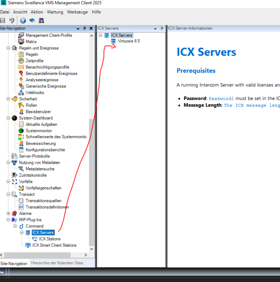The width and height of the screenshot is (280, 282).
Task: Click the Undo arrow toolbar icon
Action: [x=12, y=21]
